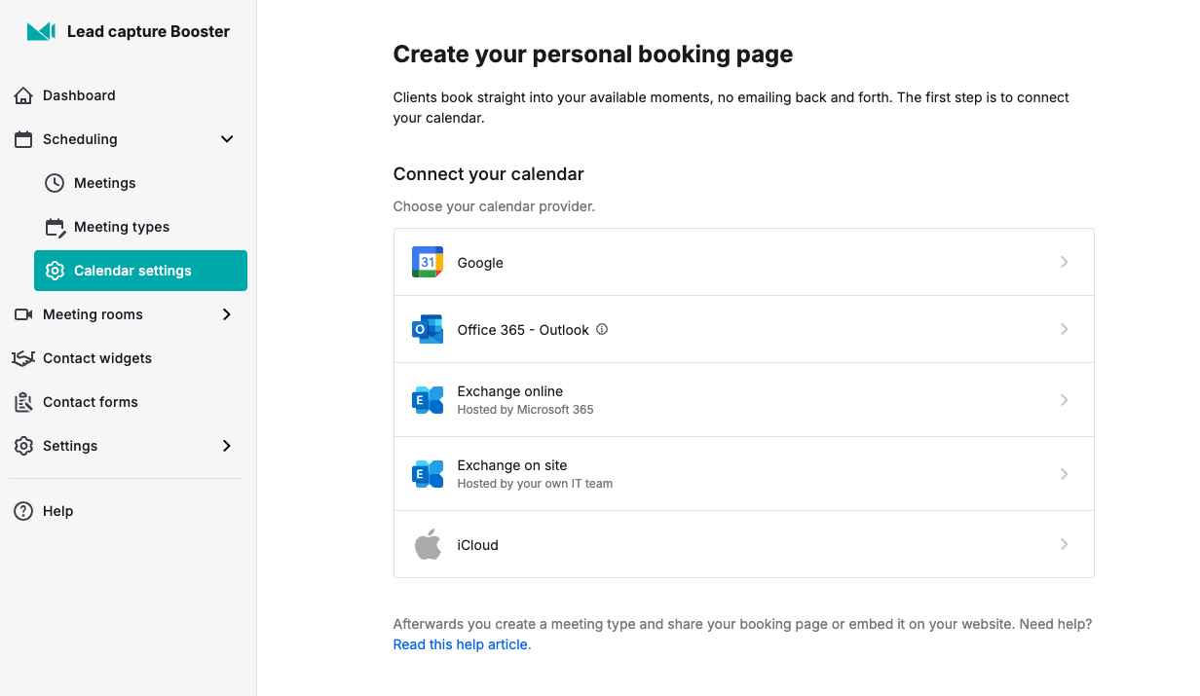Click 'Hosted by Microsoft 365' subtitle text
This screenshot has height=696, width=1200.
point(525,410)
